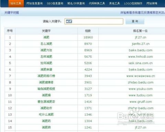Image resolution: width=165 pixels, height=132 pixels.
Task: Click the 关键字 column header
Action: click(46, 31)
